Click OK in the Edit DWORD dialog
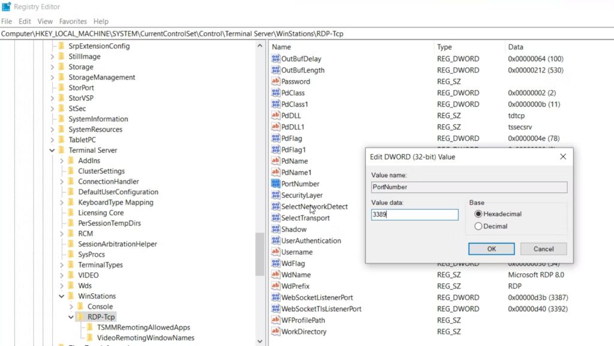This screenshot has width=614, height=346. coord(491,248)
